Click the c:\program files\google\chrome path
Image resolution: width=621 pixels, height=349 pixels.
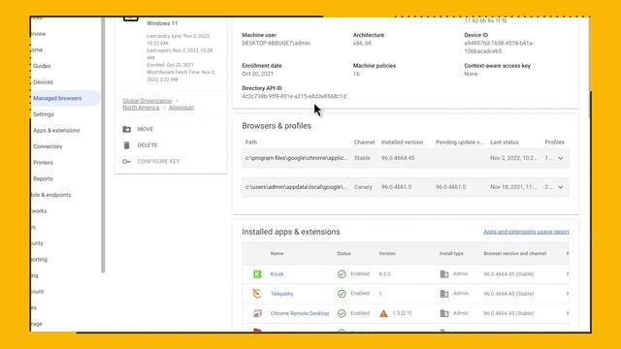[296, 158]
